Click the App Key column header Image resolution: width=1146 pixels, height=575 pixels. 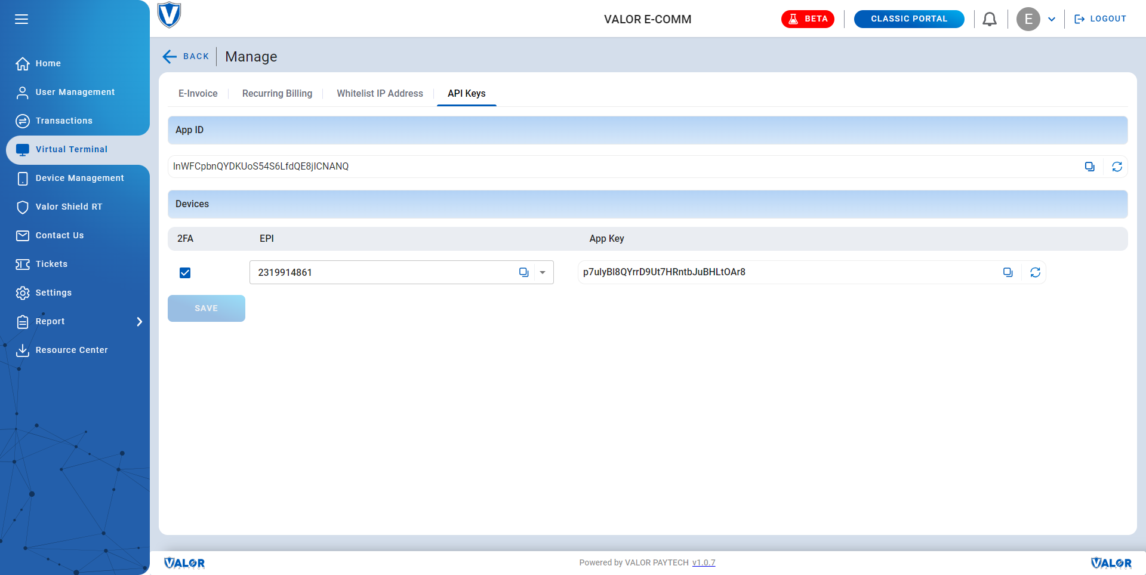(x=606, y=238)
